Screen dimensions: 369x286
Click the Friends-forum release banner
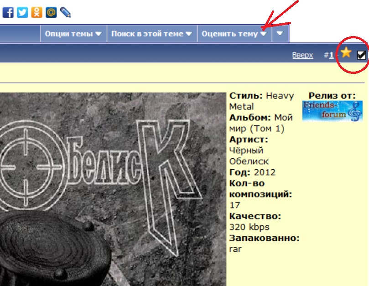pos(333,111)
